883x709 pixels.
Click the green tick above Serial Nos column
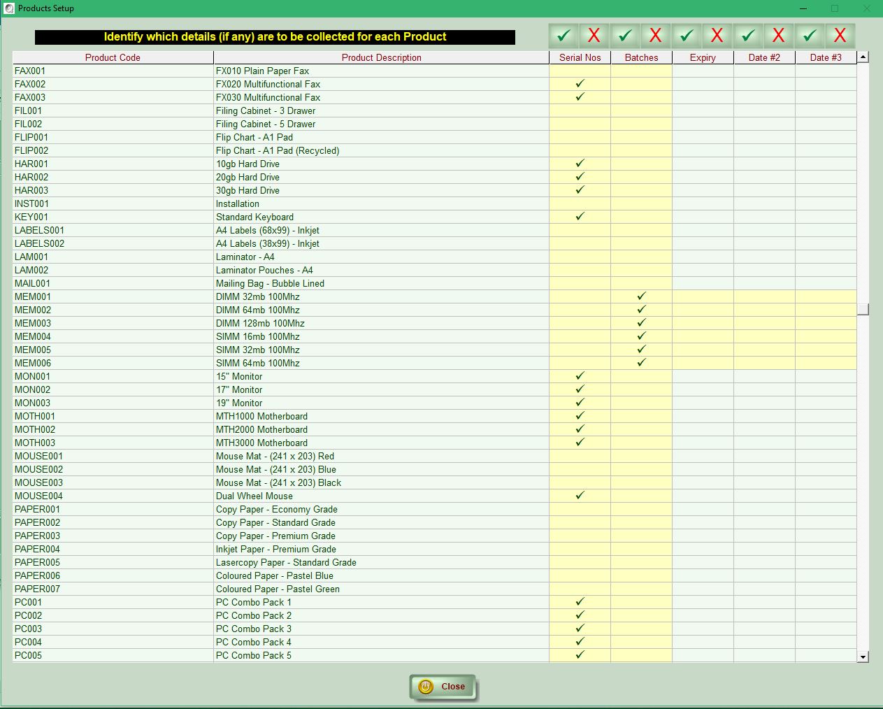[563, 36]
